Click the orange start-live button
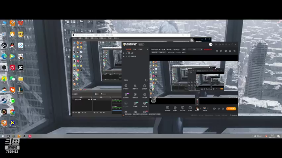The image size is (282, 158). (x=231, y=108)
